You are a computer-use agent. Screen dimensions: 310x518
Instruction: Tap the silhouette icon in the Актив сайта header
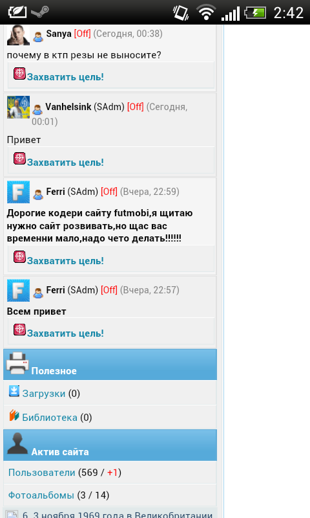click(x=17, y=444)
